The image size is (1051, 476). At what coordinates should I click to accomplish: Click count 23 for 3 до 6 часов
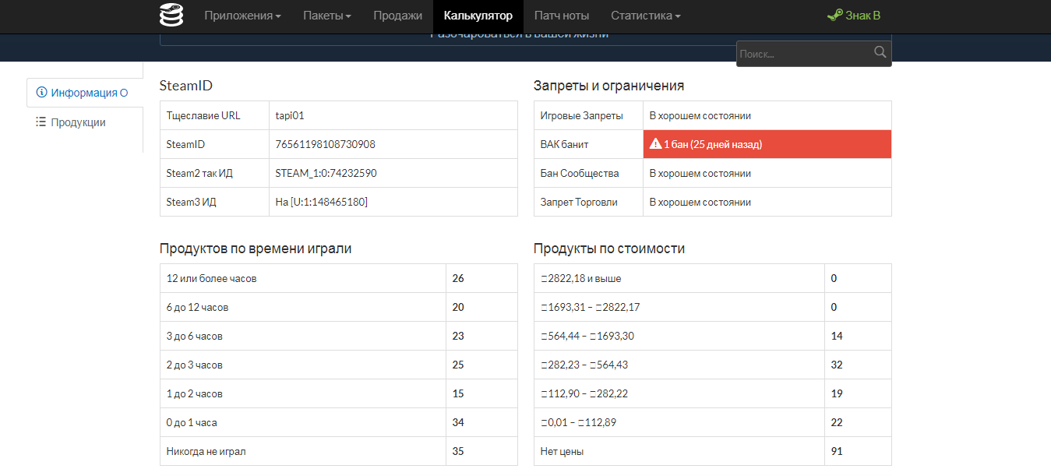point(458,336)
